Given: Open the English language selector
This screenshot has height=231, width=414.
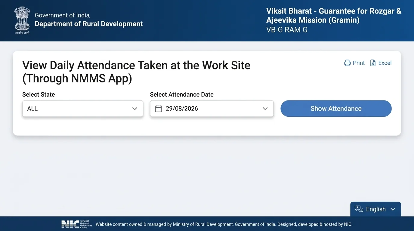Looking at the screenshot, I should 375,209.
